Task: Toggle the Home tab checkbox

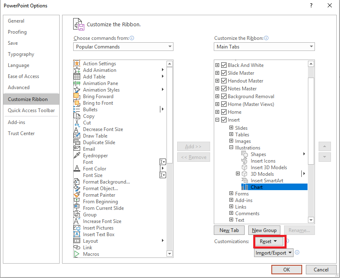Action: click(224, 112)
